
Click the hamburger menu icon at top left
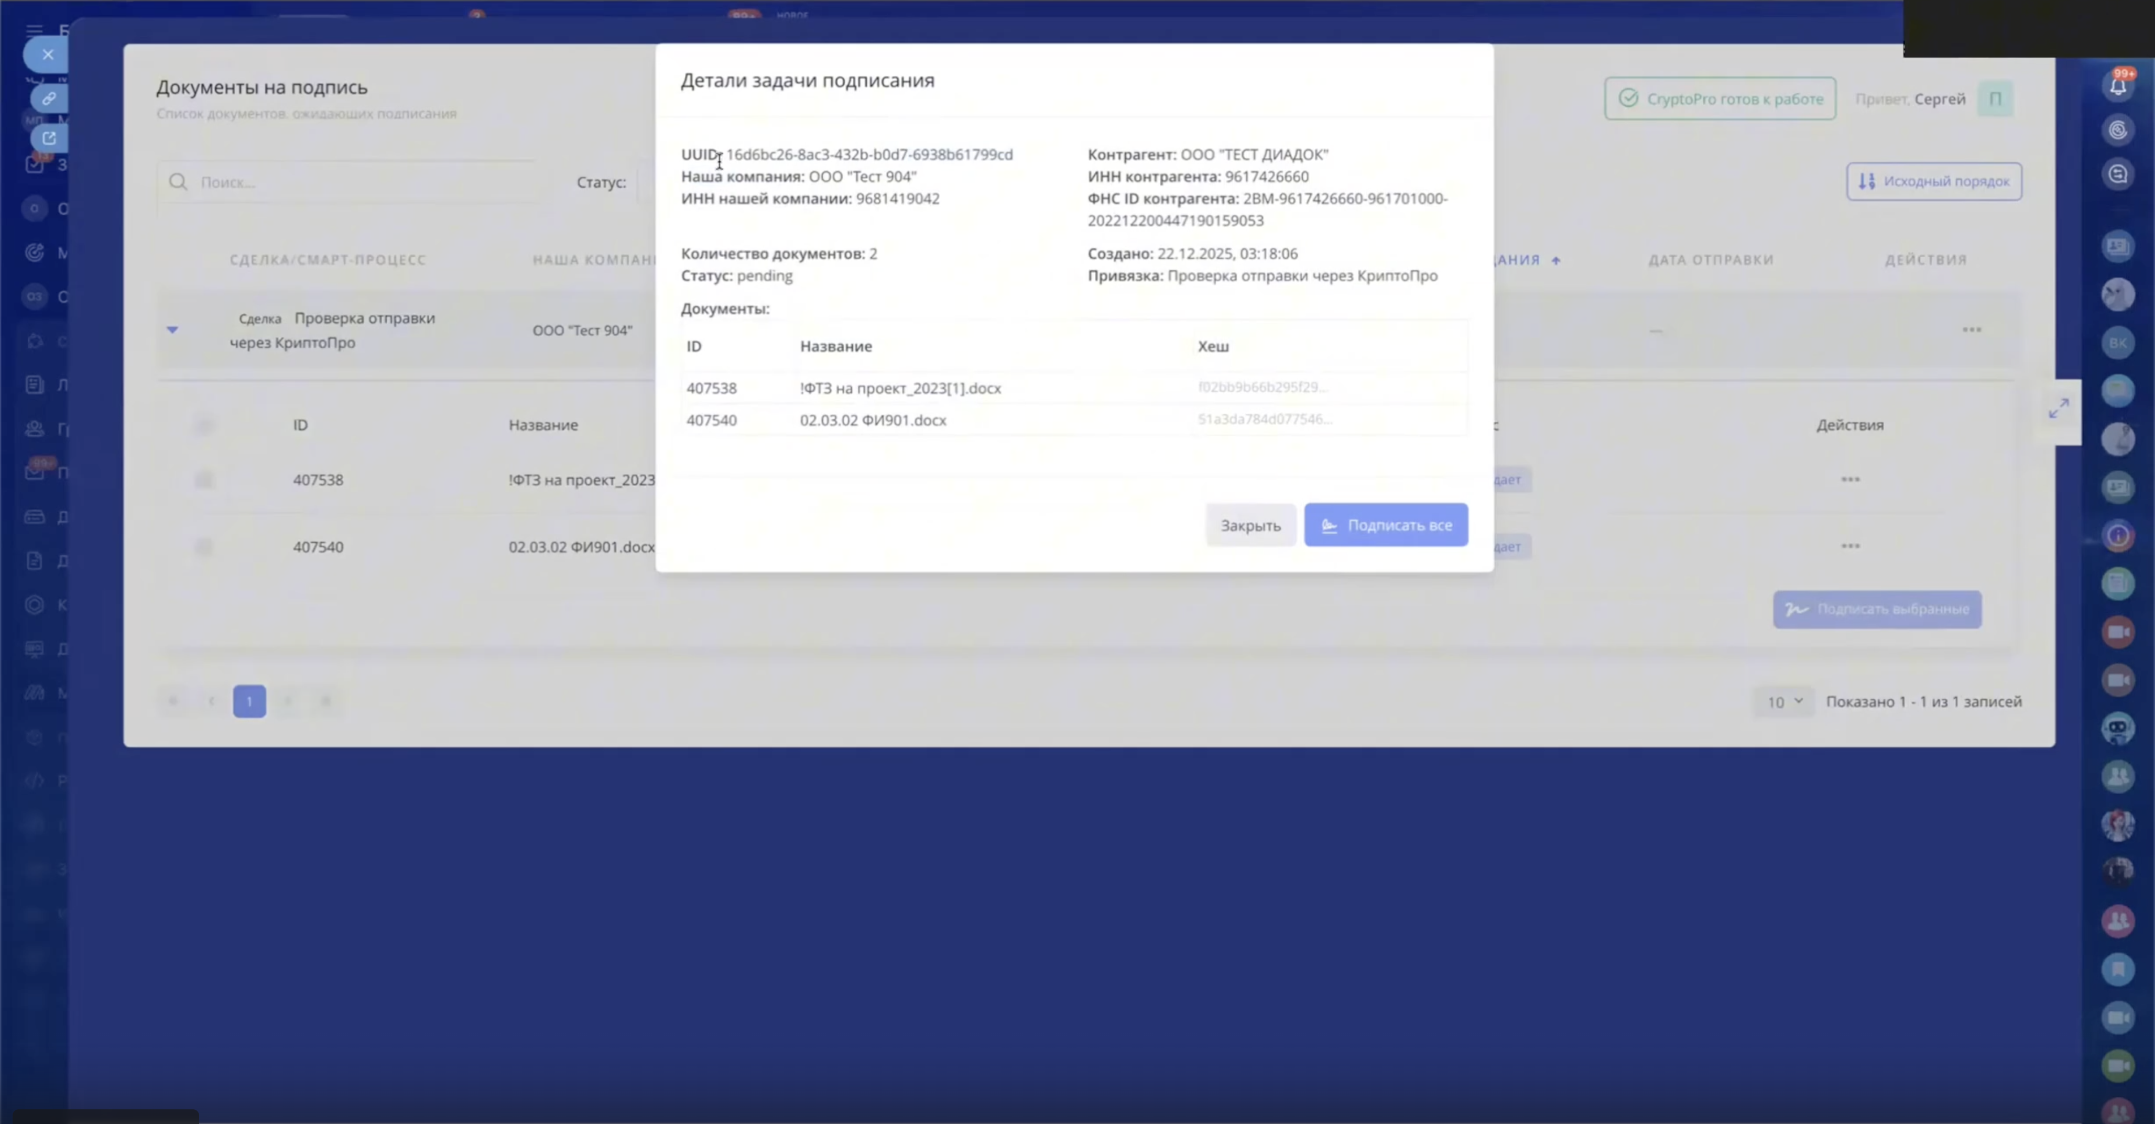[x=34, y=30]
